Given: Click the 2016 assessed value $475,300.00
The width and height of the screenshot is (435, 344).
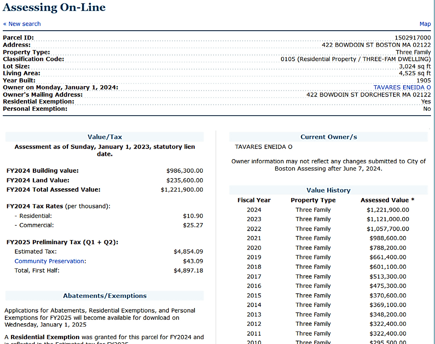Looking at the screenshot, I should coord(388,286).
